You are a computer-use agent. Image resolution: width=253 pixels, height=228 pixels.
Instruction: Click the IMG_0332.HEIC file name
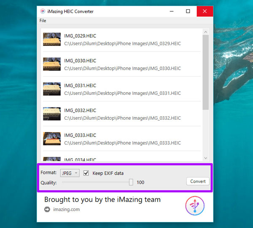click(80, 110)
